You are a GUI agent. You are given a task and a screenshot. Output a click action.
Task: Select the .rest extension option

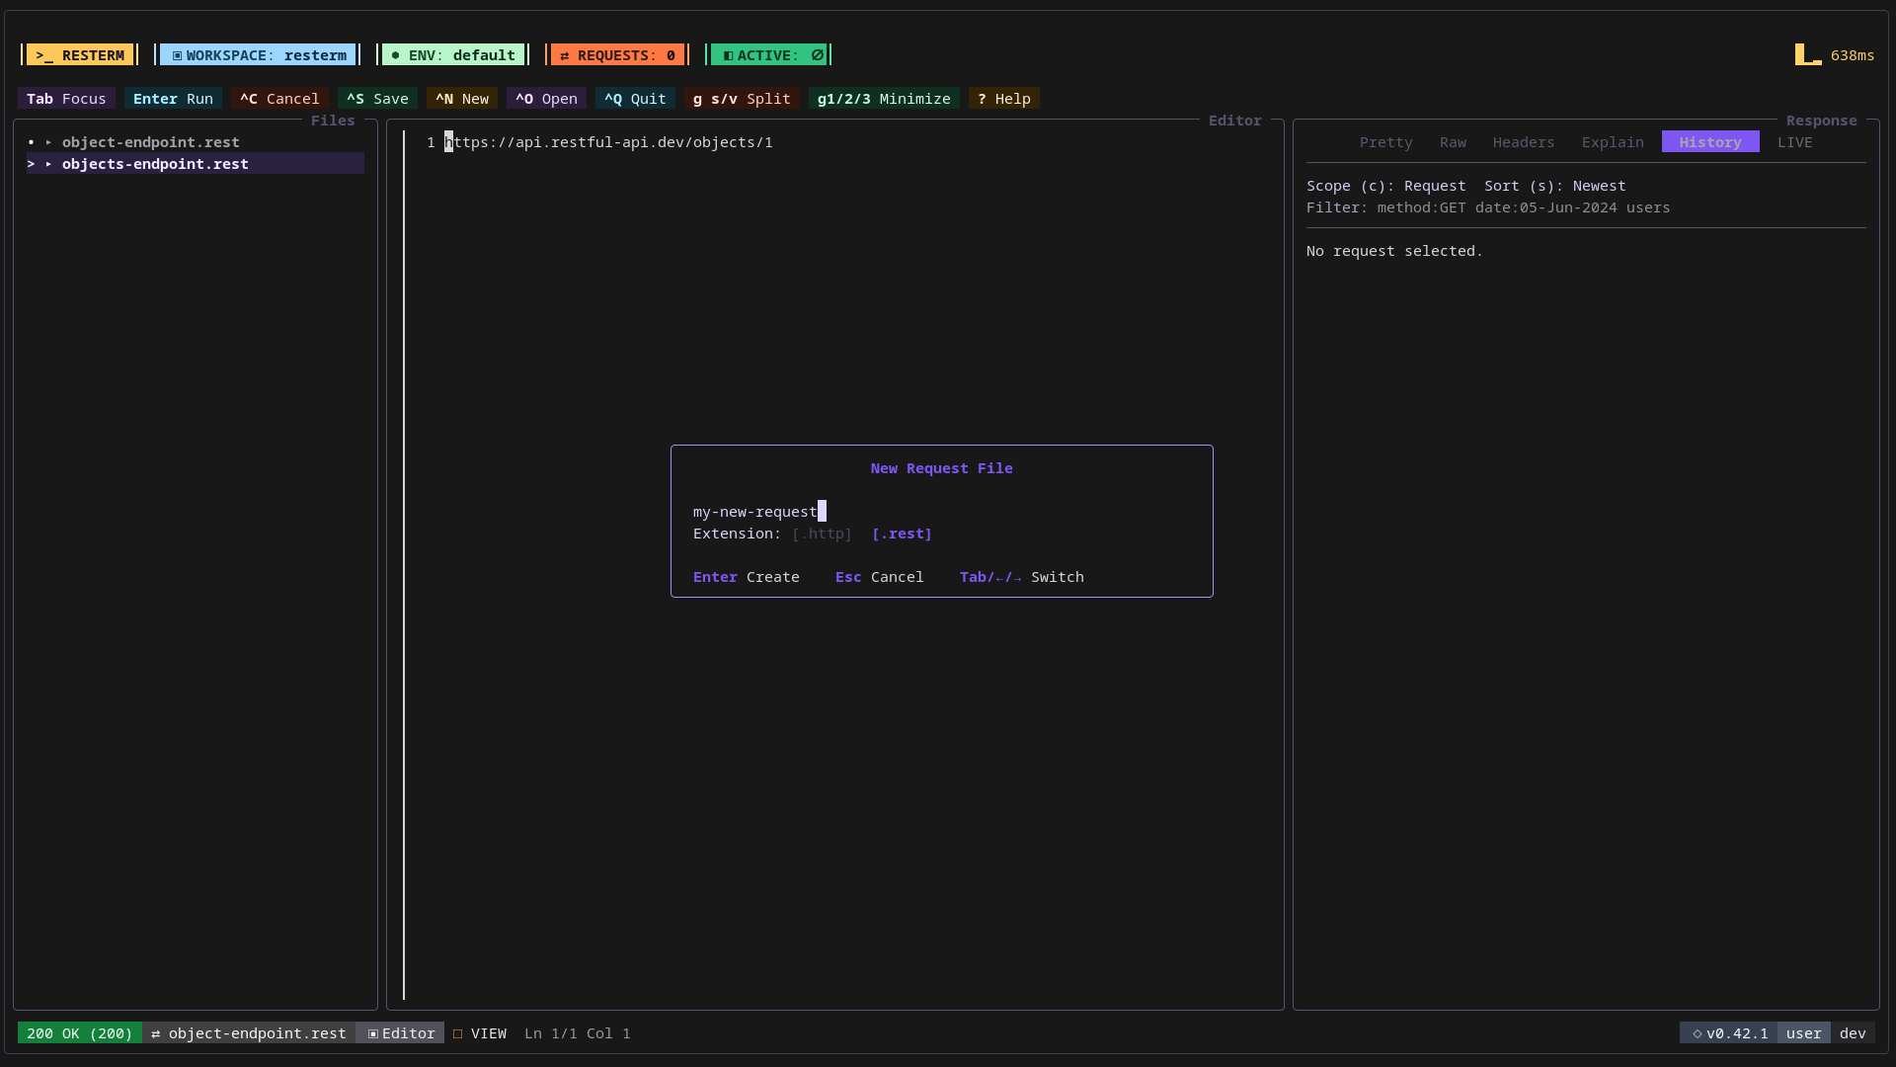click(x=902, y=533)
